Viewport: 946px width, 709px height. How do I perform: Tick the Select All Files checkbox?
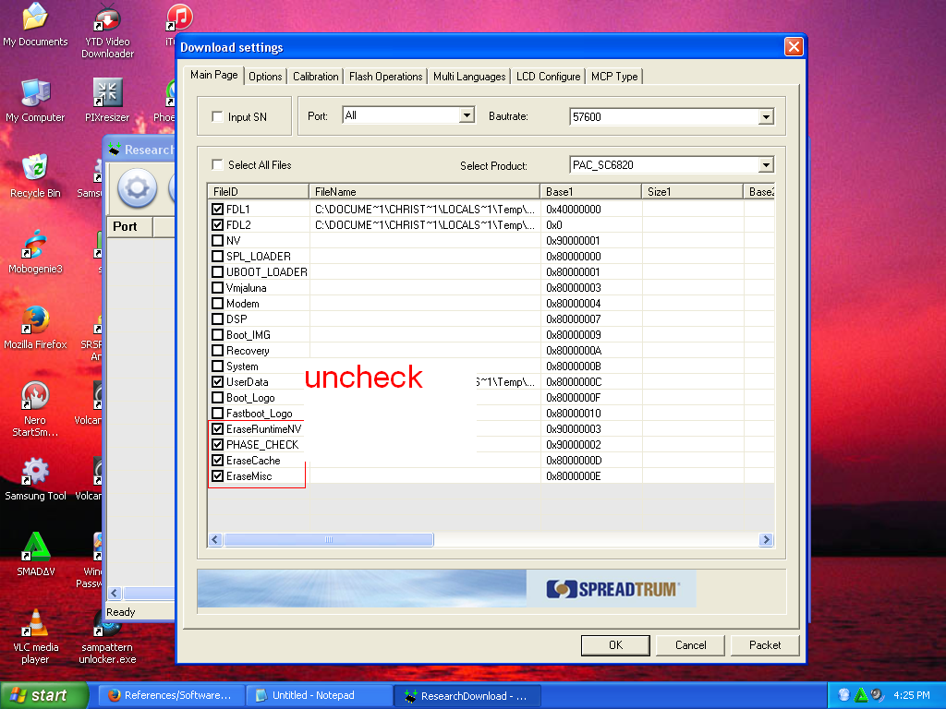click(x=218, y=165)
